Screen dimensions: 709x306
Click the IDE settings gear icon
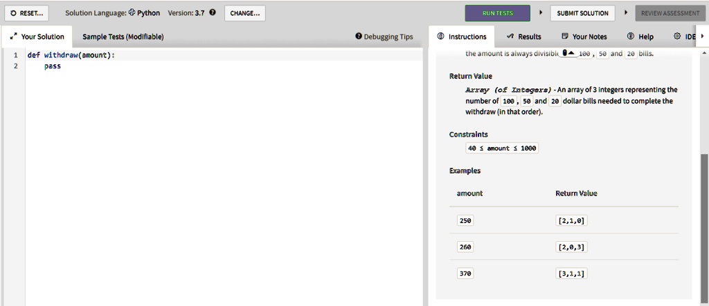[x=677, y=37]
